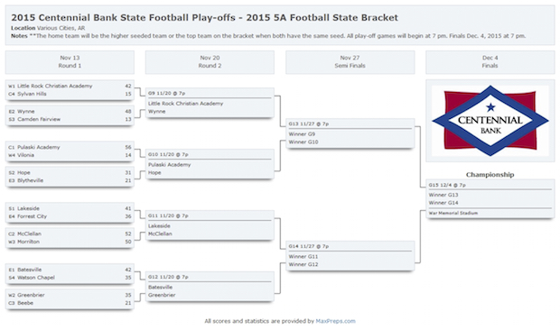Select the War Memorial Stadium venue label
Image resolution: width=560 pixels, height=330 pixels.
(x=453, y=213)
